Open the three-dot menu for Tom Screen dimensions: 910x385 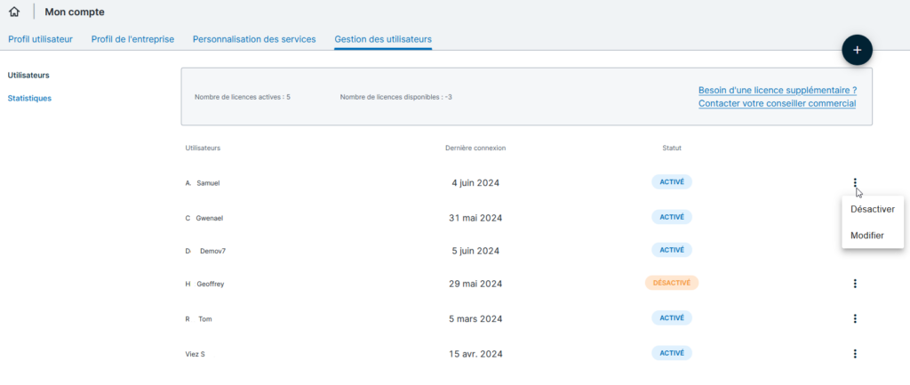click(855, 318)
